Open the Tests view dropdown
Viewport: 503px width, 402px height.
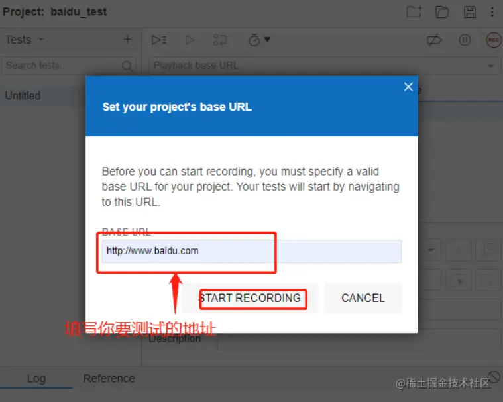[25, 40]
